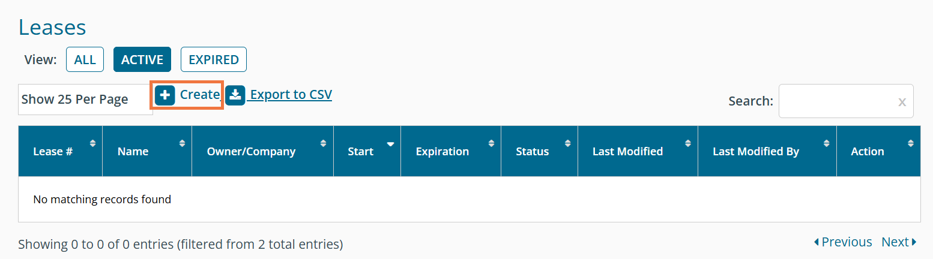Sort by Last Modified By header

755,152
